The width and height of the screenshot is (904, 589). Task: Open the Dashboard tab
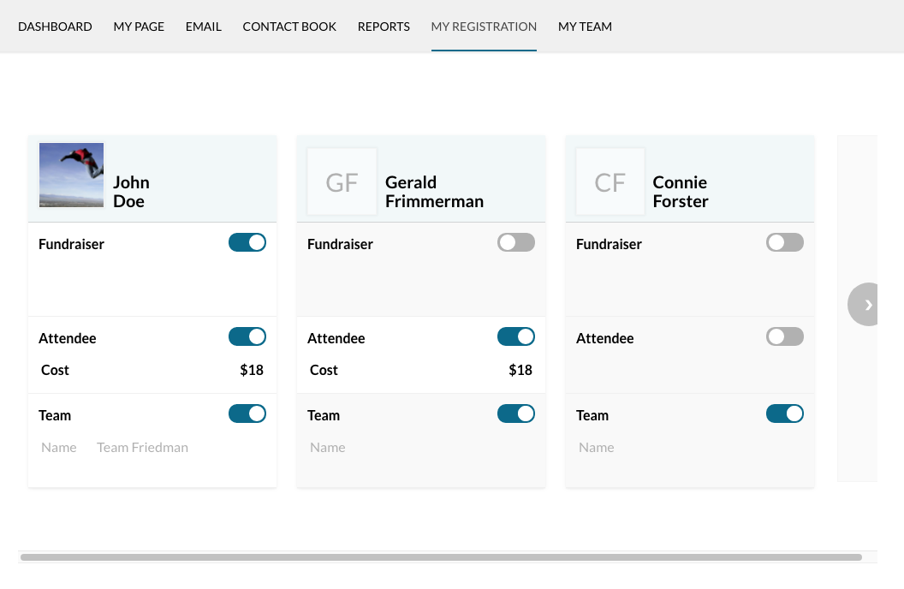pyautogui.click(x=55, y=27)
